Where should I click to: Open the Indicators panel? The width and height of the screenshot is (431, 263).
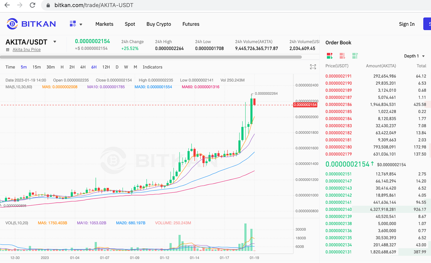(x=152, y=67)
